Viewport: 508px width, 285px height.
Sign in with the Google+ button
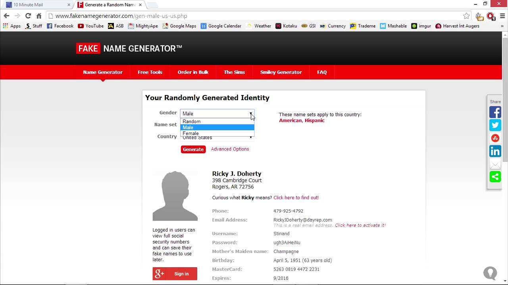[x=175, y=274]
